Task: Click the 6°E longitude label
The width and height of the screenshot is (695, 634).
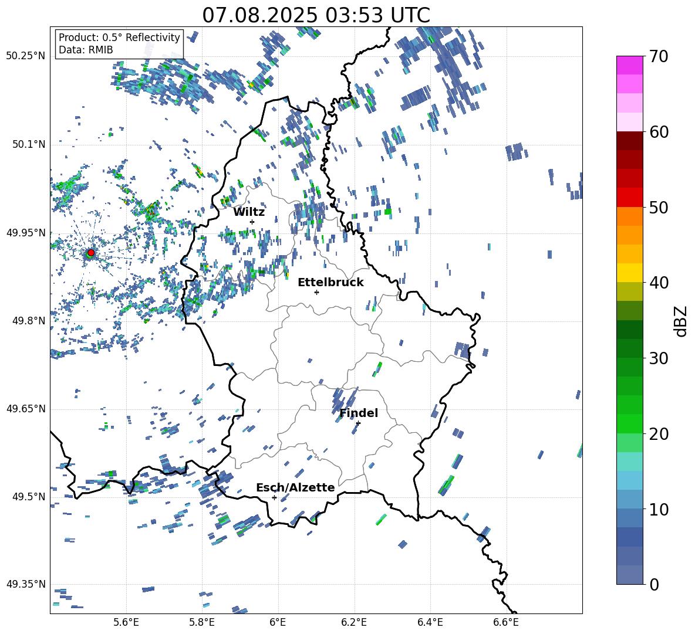Action: coord(278,623)
